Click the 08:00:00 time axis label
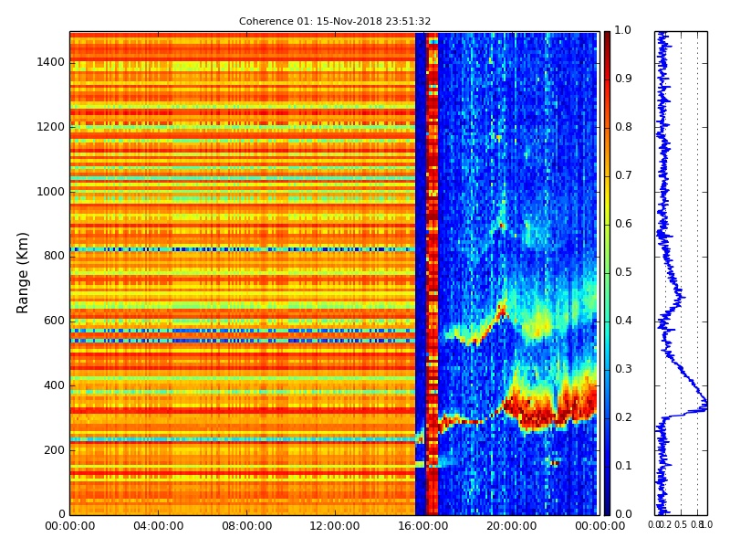730x548 pixels. pyautogui.click(x=246, y=526)
